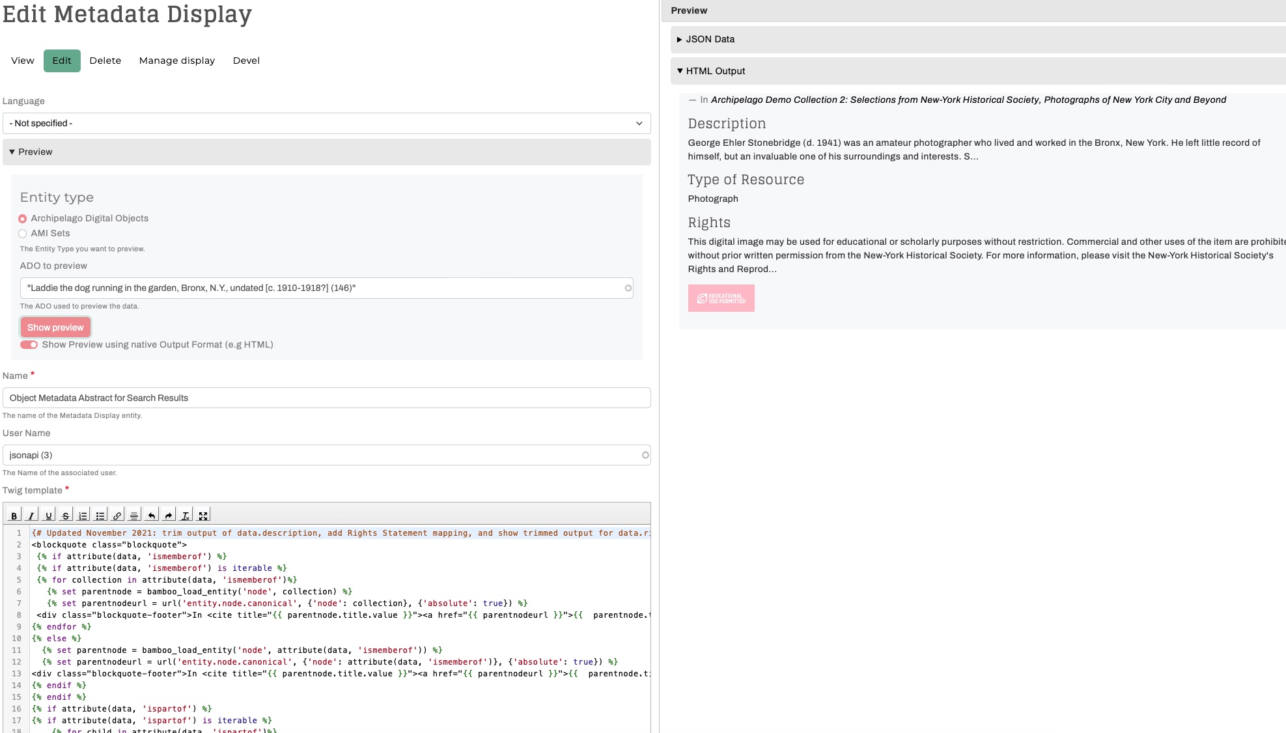Toggle native Output Format preview switch

click(x=29, y=345)
